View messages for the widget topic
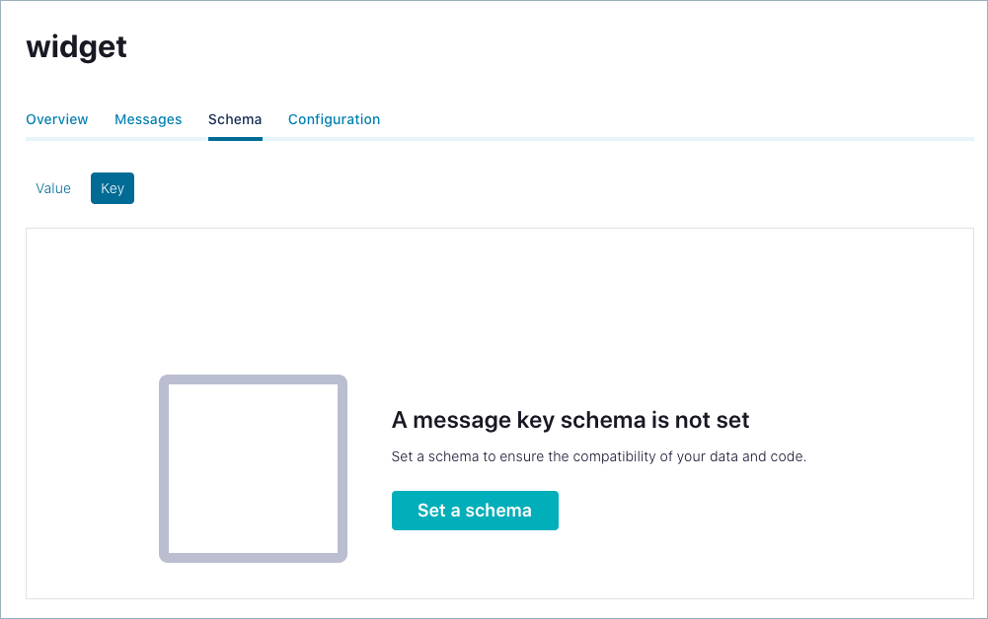 coord(148,119)
